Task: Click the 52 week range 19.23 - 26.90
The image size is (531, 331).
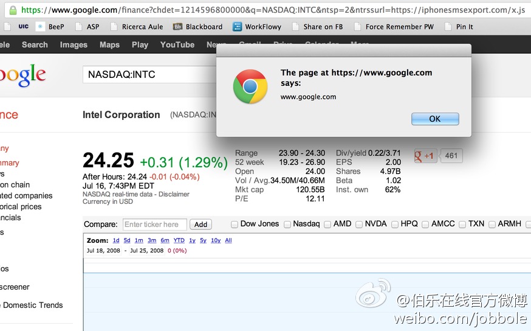Action: pyautogui.click(x=302, y=162)
